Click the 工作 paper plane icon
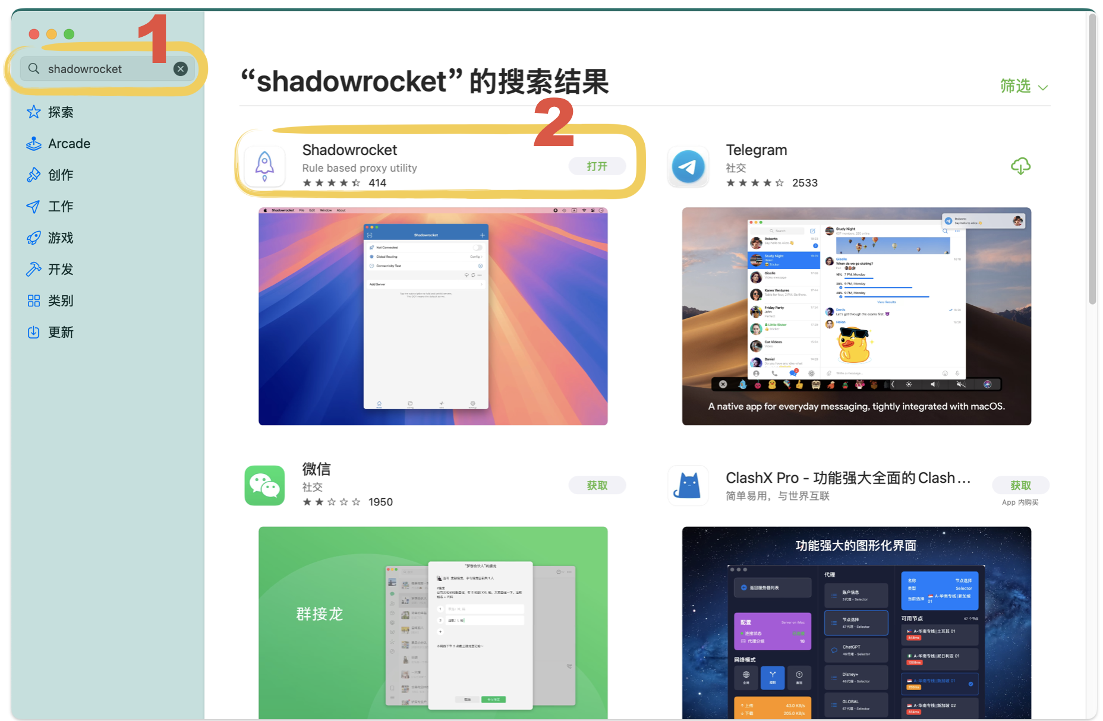Screen dimensions: 1103x721 click(x=34, y=206)
